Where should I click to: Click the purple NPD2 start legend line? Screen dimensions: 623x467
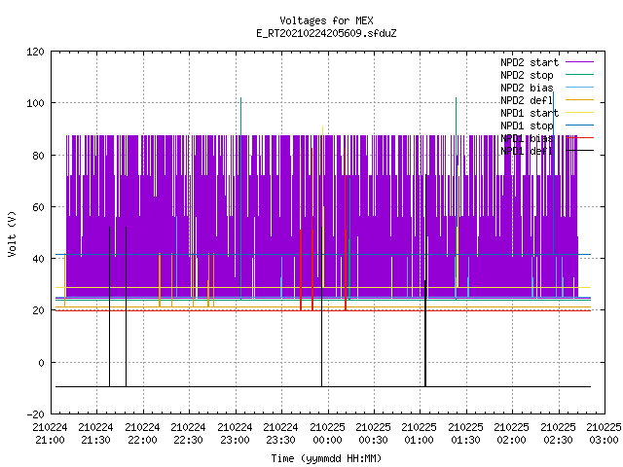(x=580, y=62)
